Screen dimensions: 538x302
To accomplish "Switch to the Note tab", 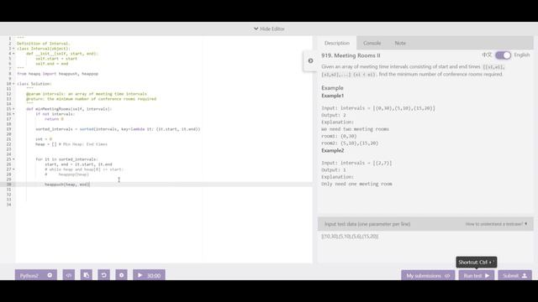I will (x=400, y=43).
